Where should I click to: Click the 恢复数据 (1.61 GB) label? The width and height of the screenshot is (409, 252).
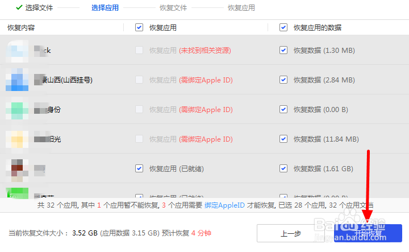(323, 169)
